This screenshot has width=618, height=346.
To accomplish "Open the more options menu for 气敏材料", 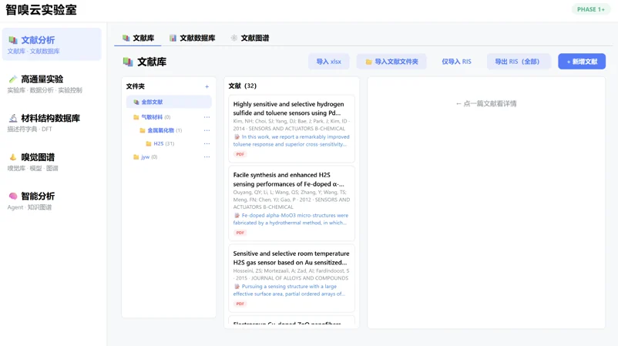I will 207,117.
